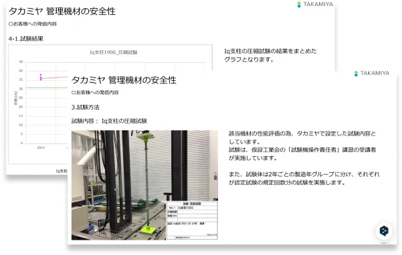Select the heading 3.試験方法
The image size is (402, 255).
coord(86,107)
